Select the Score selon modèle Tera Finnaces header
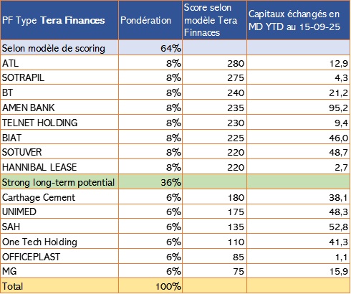The height and width of the screenshot is (294, 351). coord(215,20)
